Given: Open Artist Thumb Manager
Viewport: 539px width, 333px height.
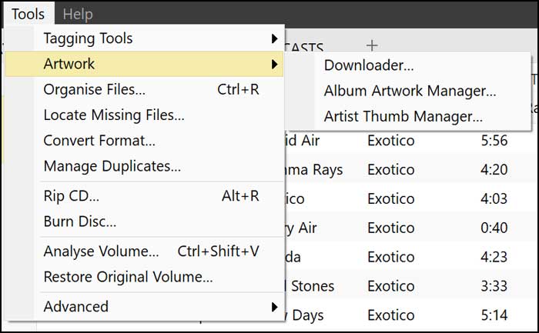Looking at the screenshot, I should pyautogui.click(x=403, y=117).
